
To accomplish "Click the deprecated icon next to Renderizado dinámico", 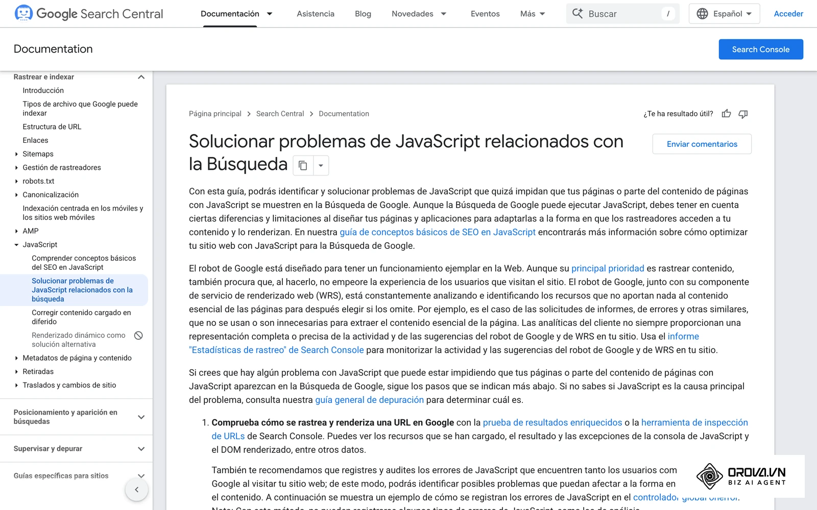I will [138, 335].
